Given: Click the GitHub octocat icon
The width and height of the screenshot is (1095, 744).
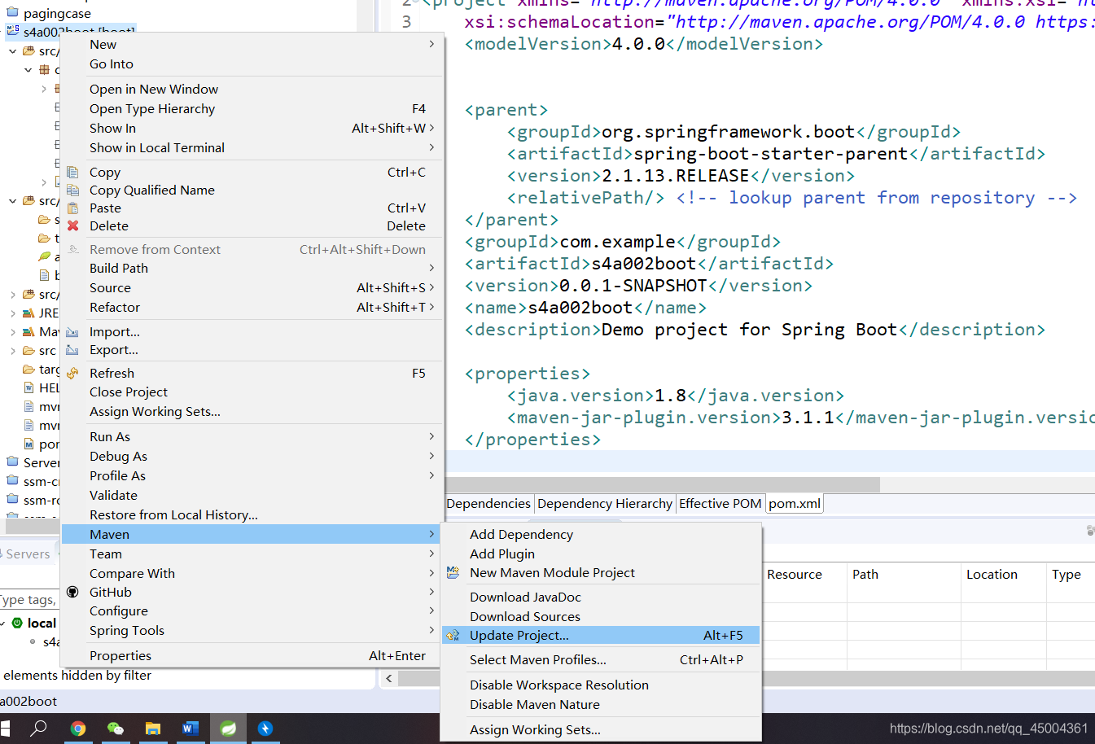Looking at the screenshot, I should pos(73,593).
